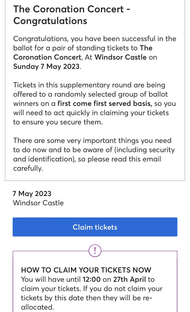The width and height of the screenshot is (190, 312).
Task: Click the Congratulations, you have been successful sentence
Action: [x=95, y=52]
